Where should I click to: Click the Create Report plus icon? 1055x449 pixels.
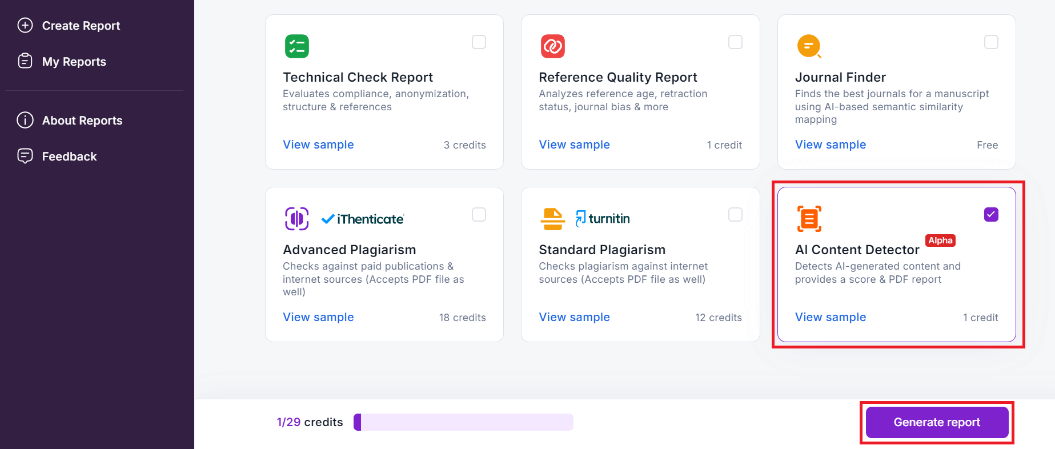[25, 25]
